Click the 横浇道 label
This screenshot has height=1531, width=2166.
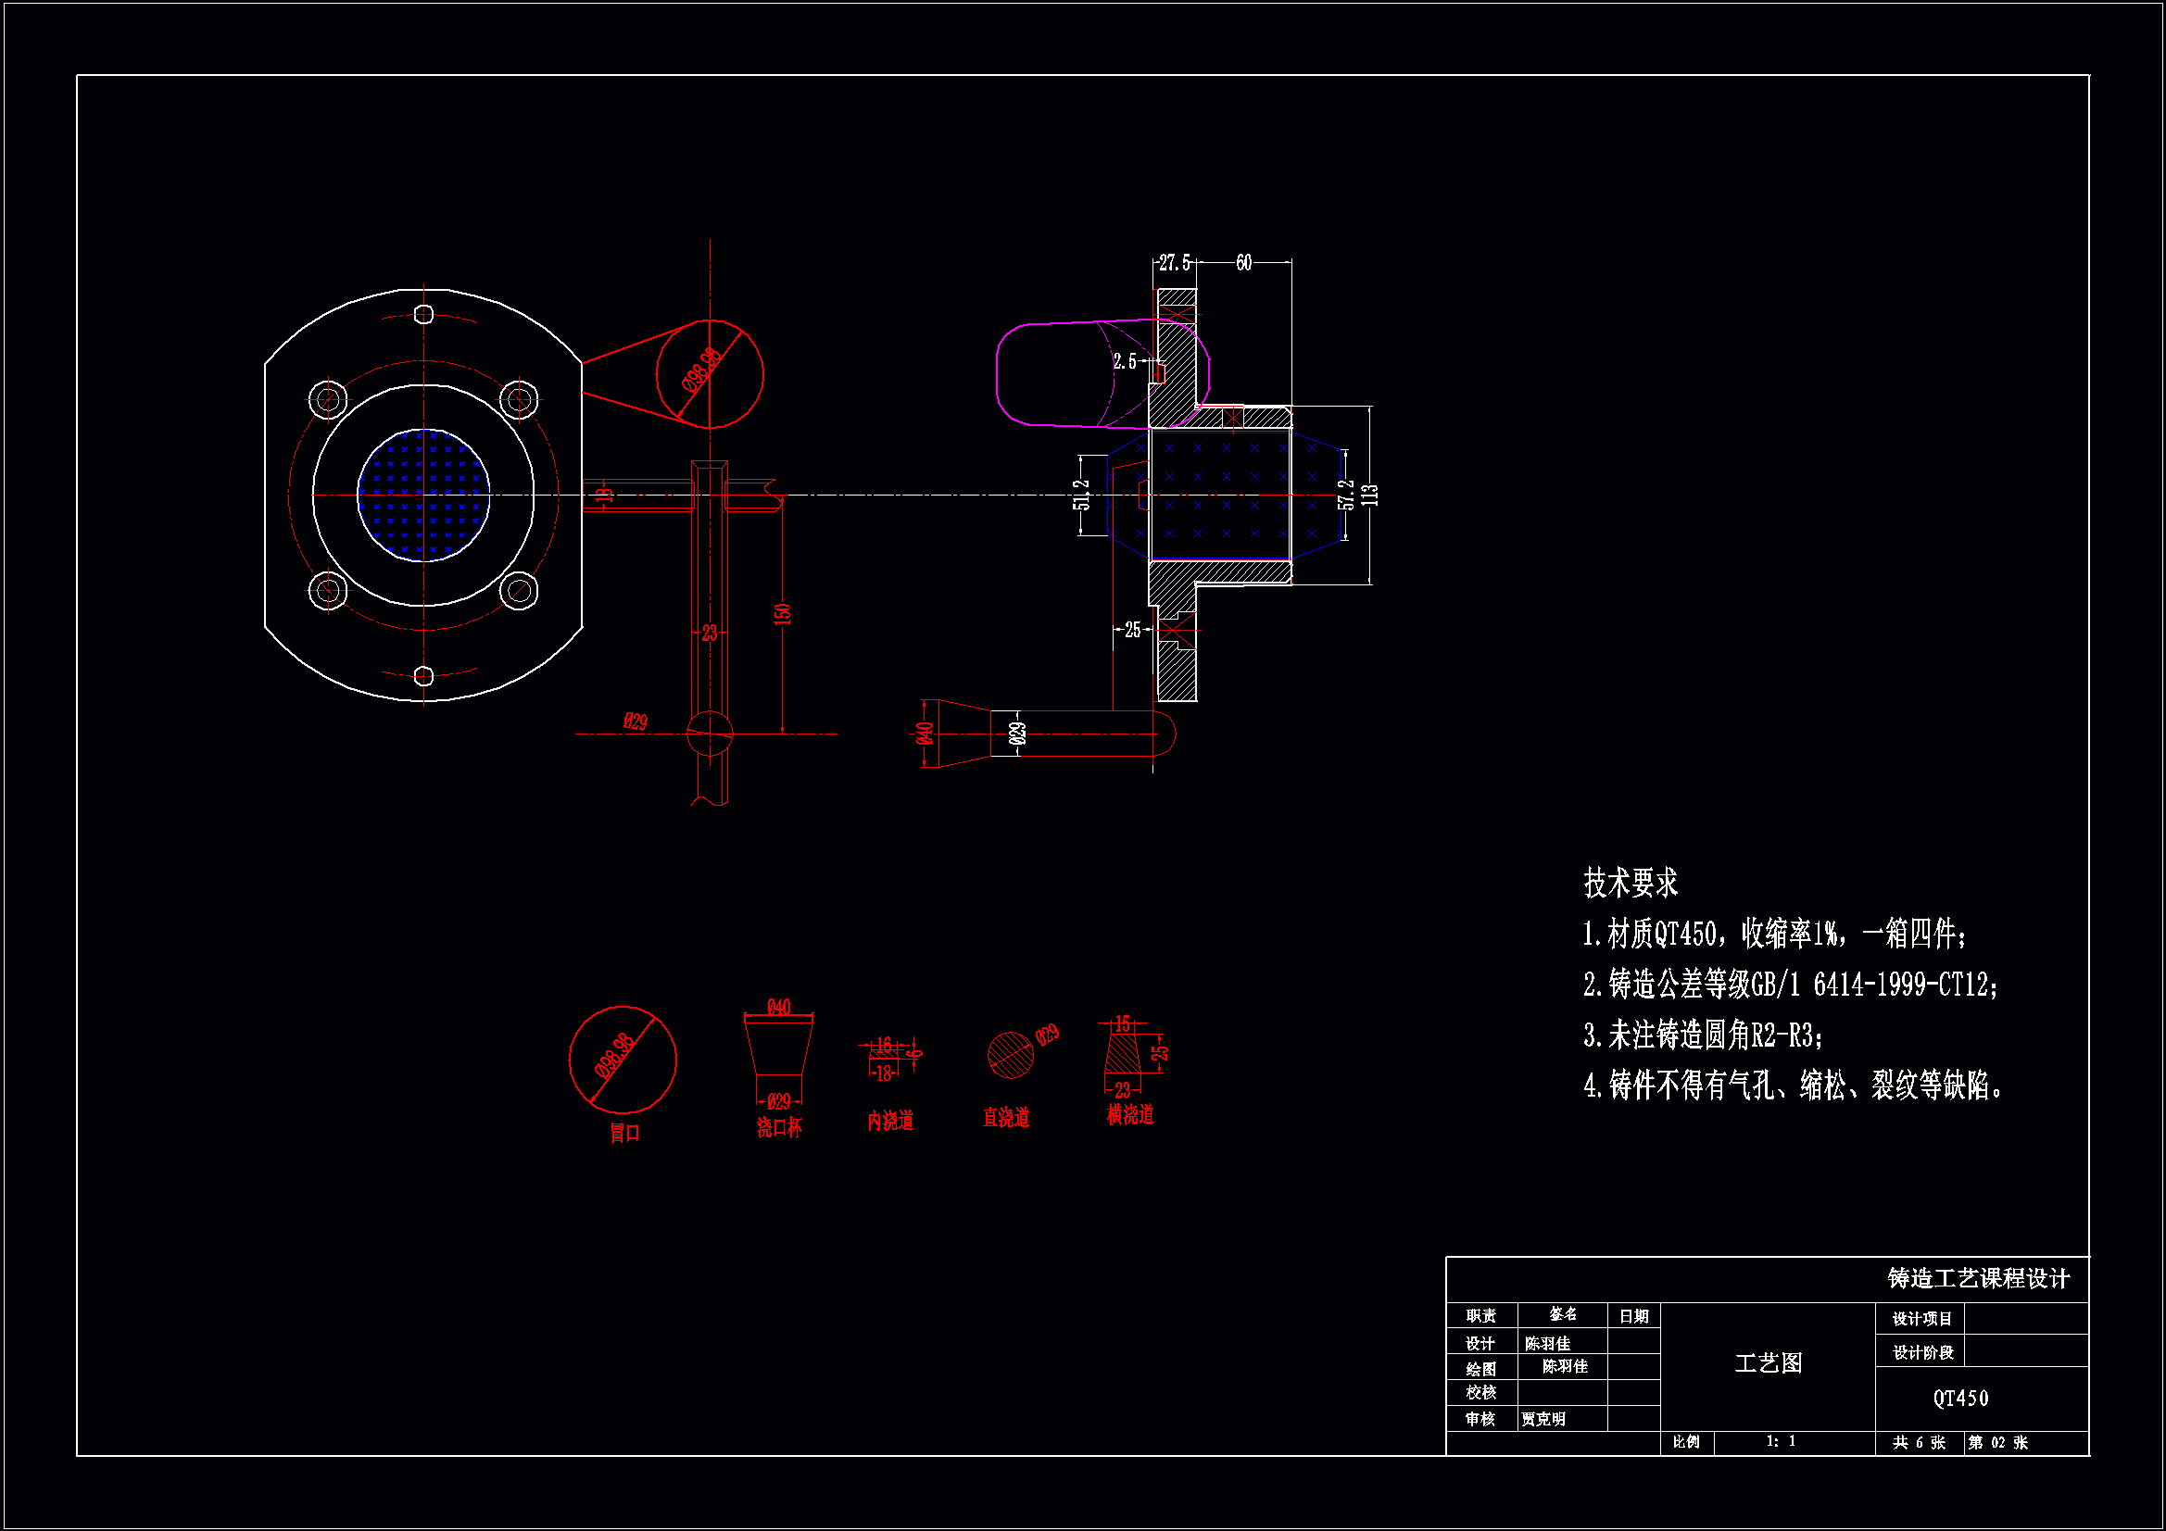click(1130, 1115)
